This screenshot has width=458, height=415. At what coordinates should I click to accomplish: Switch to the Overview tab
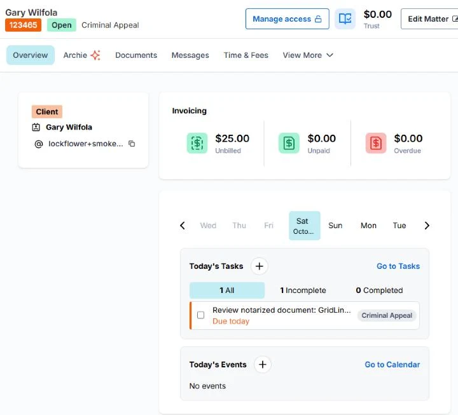pos(31,55)
